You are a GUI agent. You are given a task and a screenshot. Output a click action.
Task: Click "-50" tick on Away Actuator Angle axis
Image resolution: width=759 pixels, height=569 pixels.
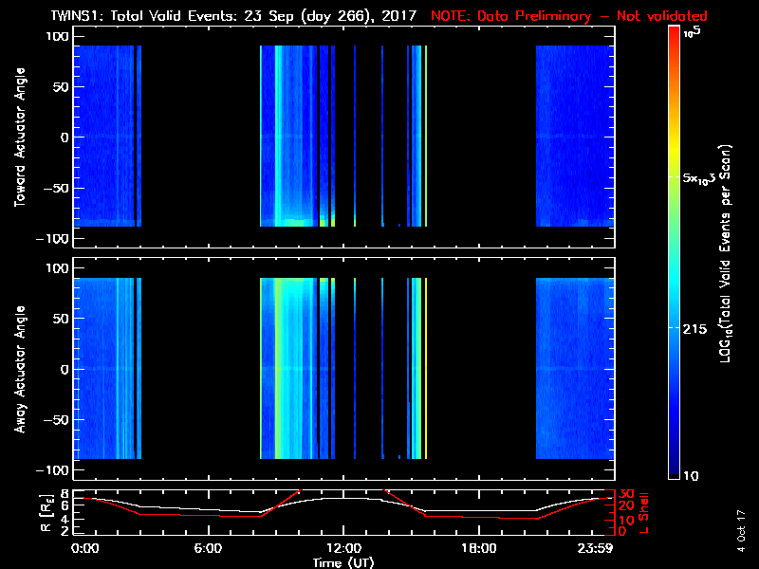coord(57,420)
